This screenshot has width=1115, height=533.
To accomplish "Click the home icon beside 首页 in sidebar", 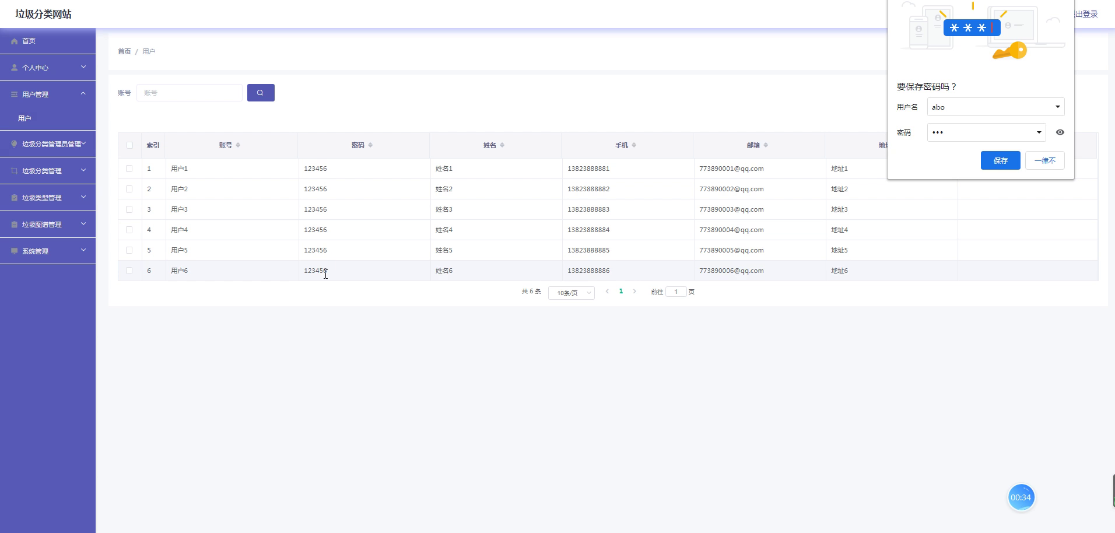I will pos(15,41).
